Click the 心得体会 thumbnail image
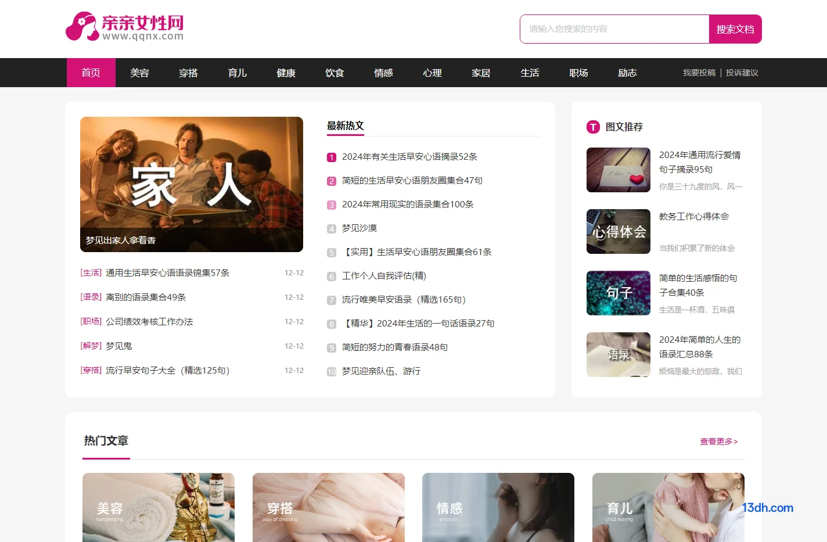 [x=619, y=232]
